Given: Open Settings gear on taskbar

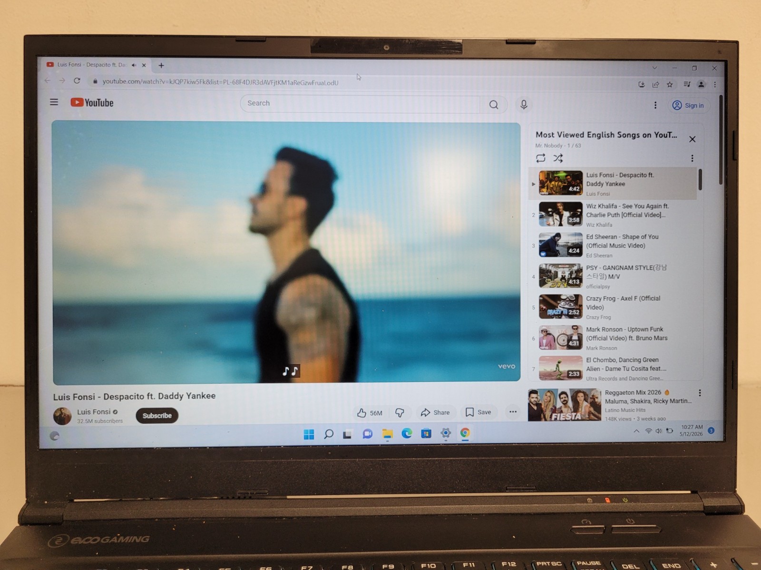Looking at the screenshot, I should click(x=446, y=433).
